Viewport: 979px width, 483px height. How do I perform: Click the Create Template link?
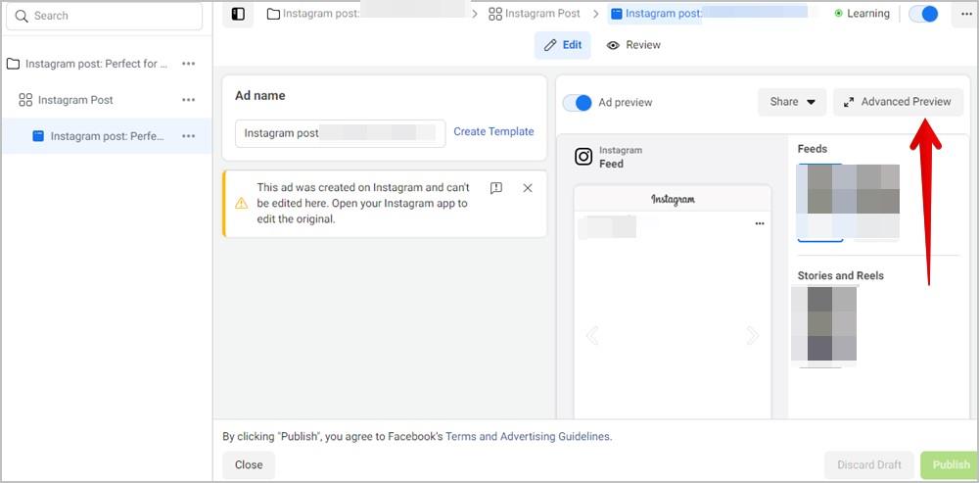pos(493,132)
